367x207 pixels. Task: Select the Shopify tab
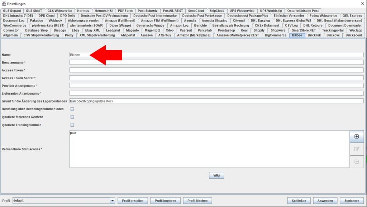259,30
